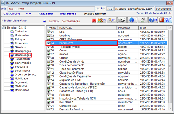The image size is (174, 114).
Task: Click the red play video button
Action: pyautogui.click(x=94, y=21)
